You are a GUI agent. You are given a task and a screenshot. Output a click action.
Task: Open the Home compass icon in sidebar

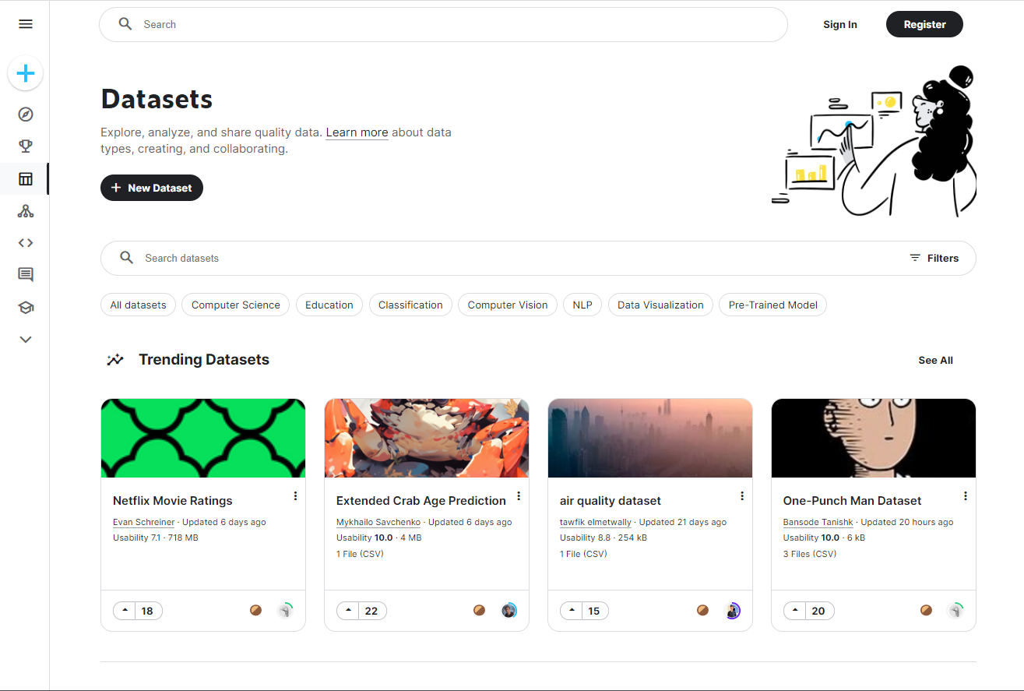click(x=26, y=115)
